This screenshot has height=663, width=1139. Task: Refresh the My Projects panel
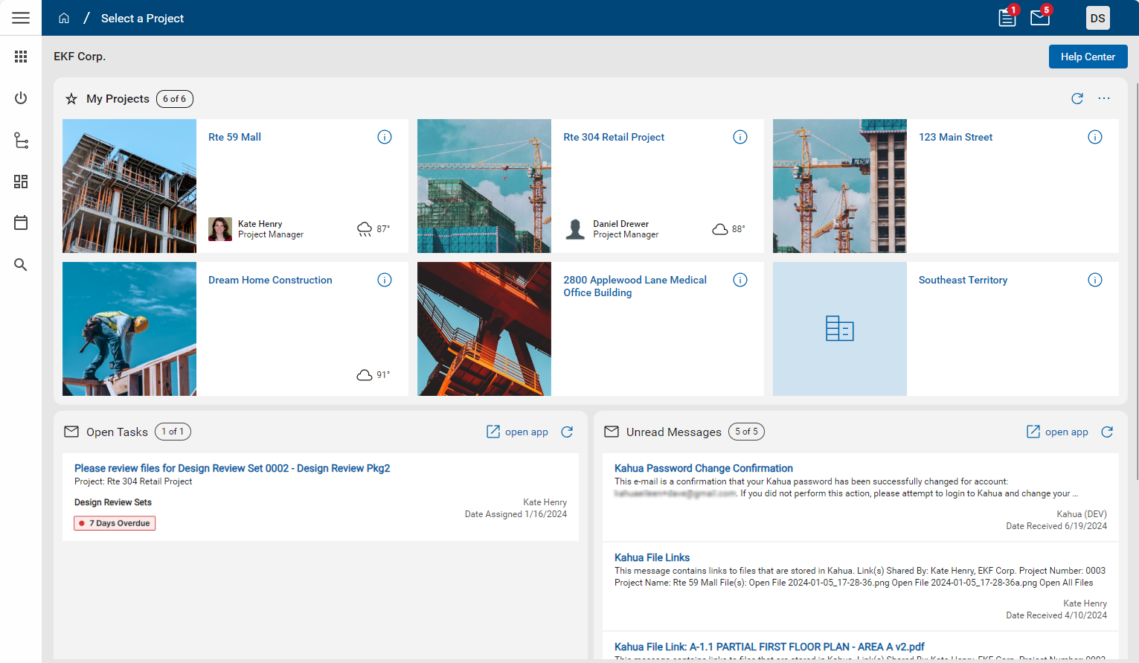click(1077, 98)
